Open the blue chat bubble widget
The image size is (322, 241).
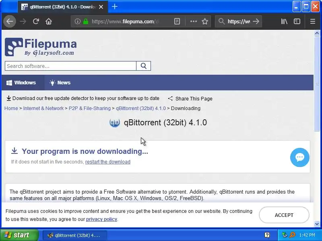(299, 157)
